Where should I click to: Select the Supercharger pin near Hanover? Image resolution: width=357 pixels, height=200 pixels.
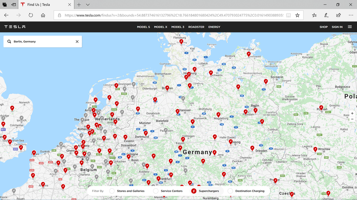(177, 111)
